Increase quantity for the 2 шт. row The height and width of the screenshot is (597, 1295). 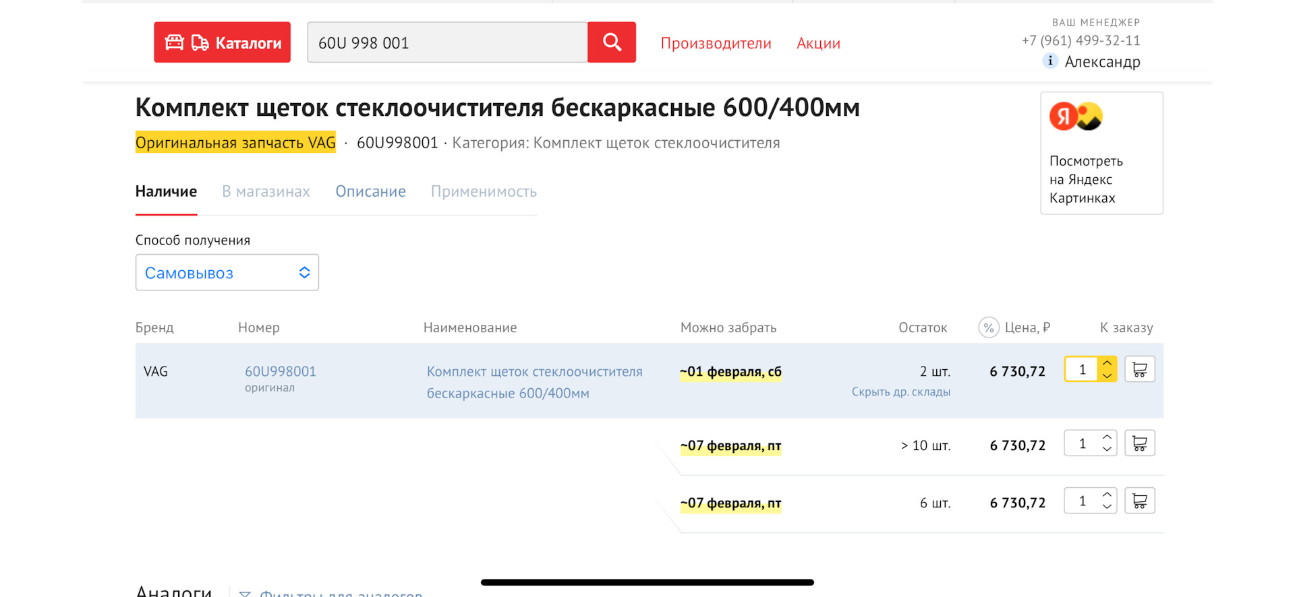click(x=1107, y=363)
